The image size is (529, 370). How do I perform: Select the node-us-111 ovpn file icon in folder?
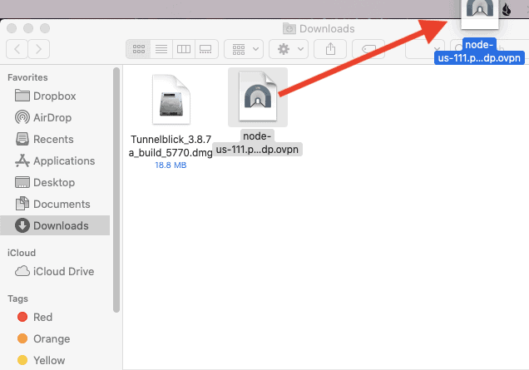[x=258, y=97]
